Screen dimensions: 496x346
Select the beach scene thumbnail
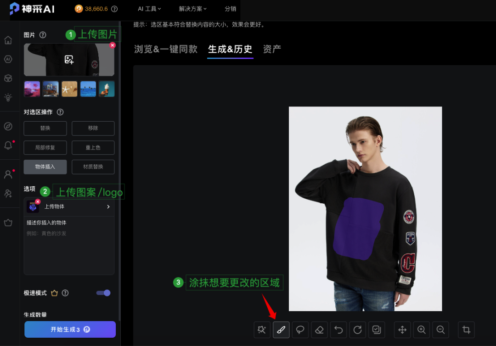(88, 89)
